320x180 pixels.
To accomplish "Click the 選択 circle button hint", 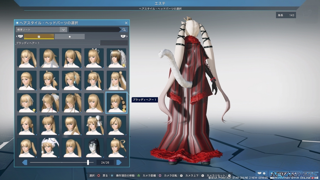I will pyautogui.click(x=94, y=176).
